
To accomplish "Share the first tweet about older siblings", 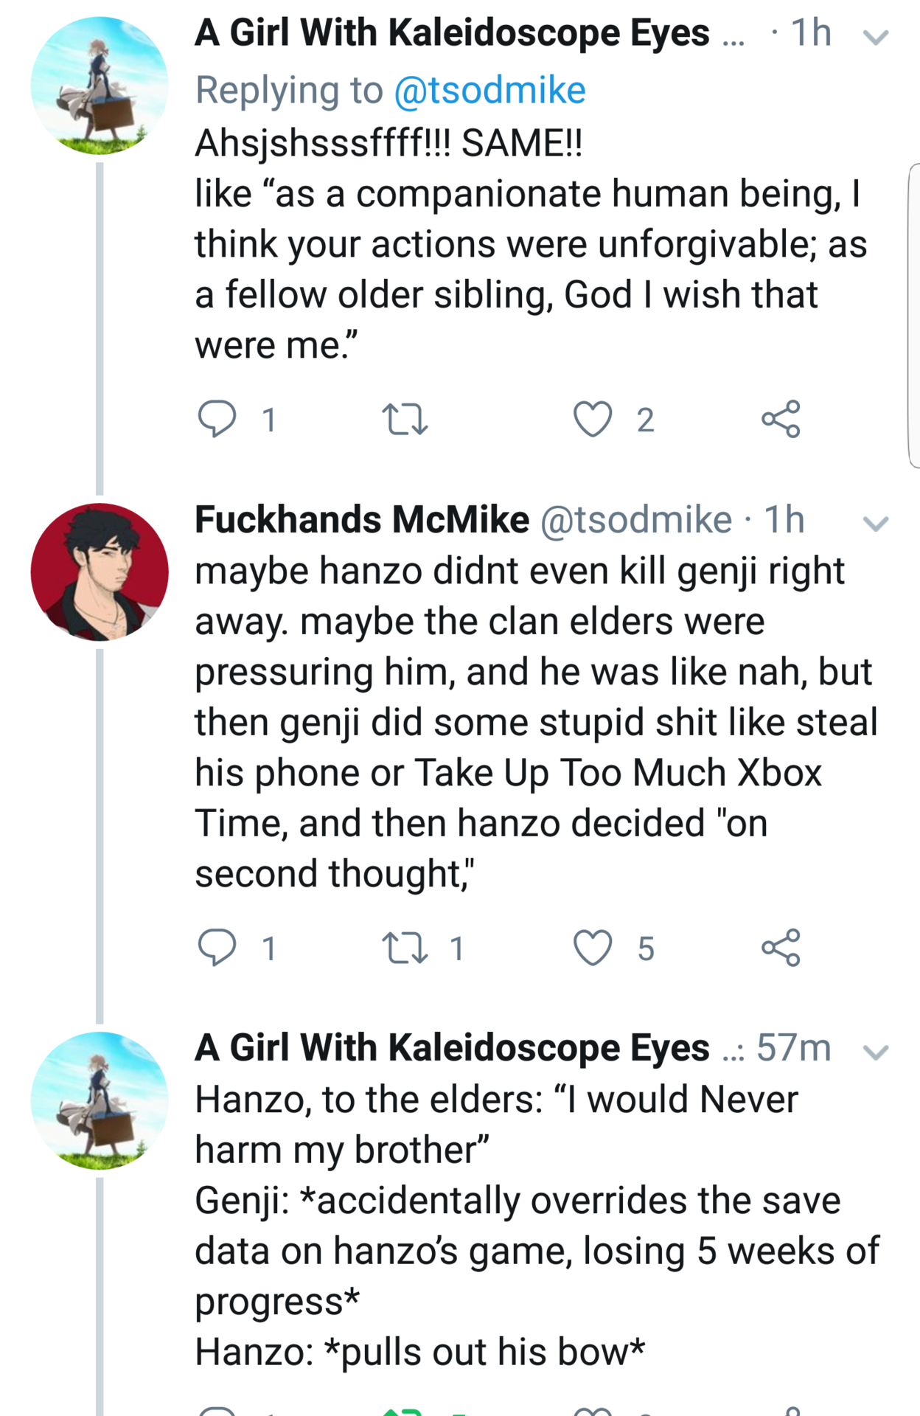I will [x=781, y=419].
